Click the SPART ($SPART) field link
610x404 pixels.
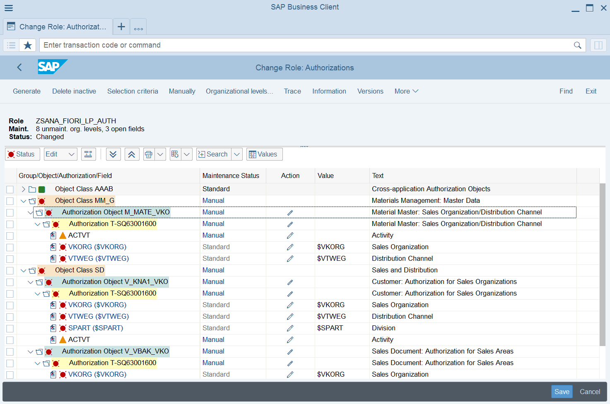[x=96, y=328]
